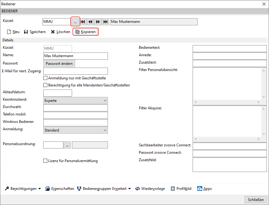The width and height of the screenshot is (269, 205).
Task: Open Profilbild settings
Action: click(181, 189)
